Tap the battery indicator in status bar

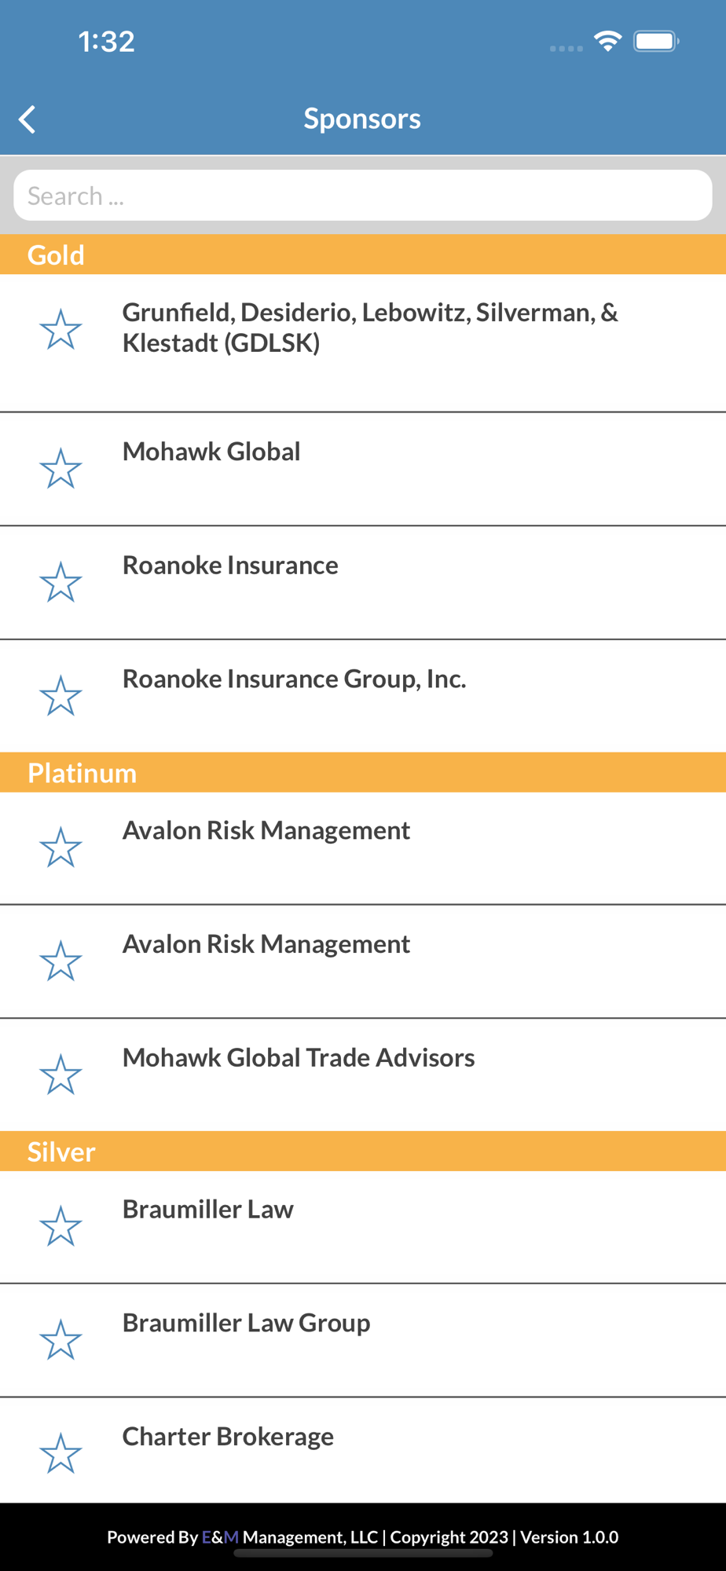(657, 41)
